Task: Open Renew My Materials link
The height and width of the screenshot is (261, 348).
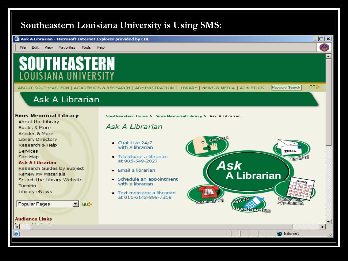Action: [x=42, y=174]
